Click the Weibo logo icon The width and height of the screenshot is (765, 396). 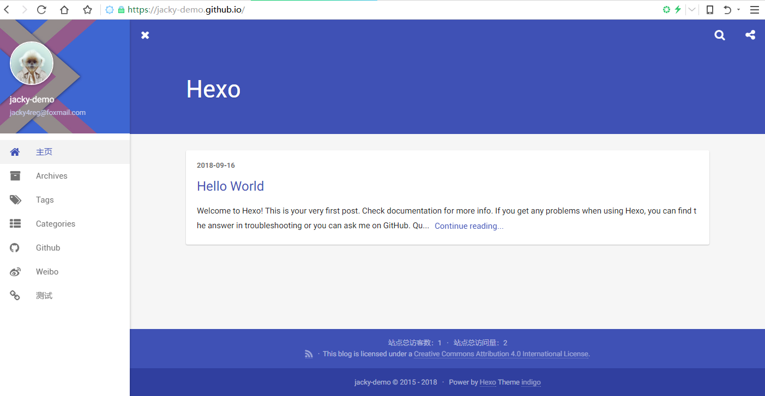(15, 272)
